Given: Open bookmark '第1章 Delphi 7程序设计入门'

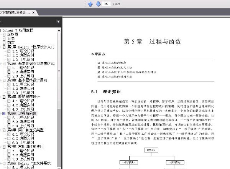Looking at the screenshot, I should 31,47.
